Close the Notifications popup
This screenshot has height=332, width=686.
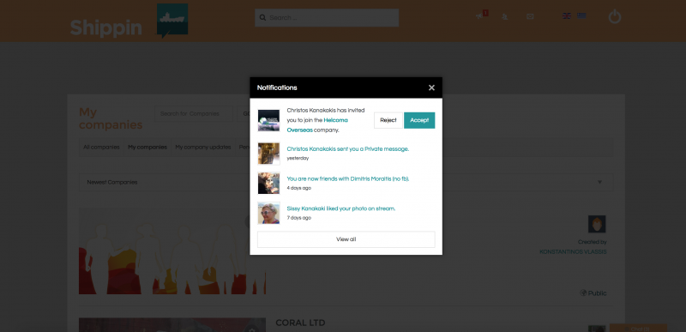pos(431,88)
